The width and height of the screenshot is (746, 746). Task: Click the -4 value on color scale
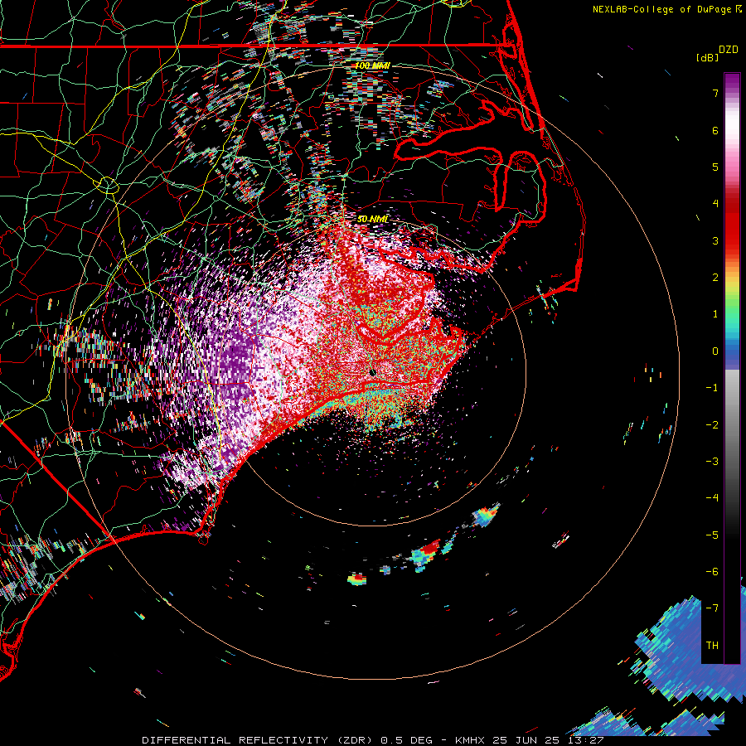(x=712, y=498)
